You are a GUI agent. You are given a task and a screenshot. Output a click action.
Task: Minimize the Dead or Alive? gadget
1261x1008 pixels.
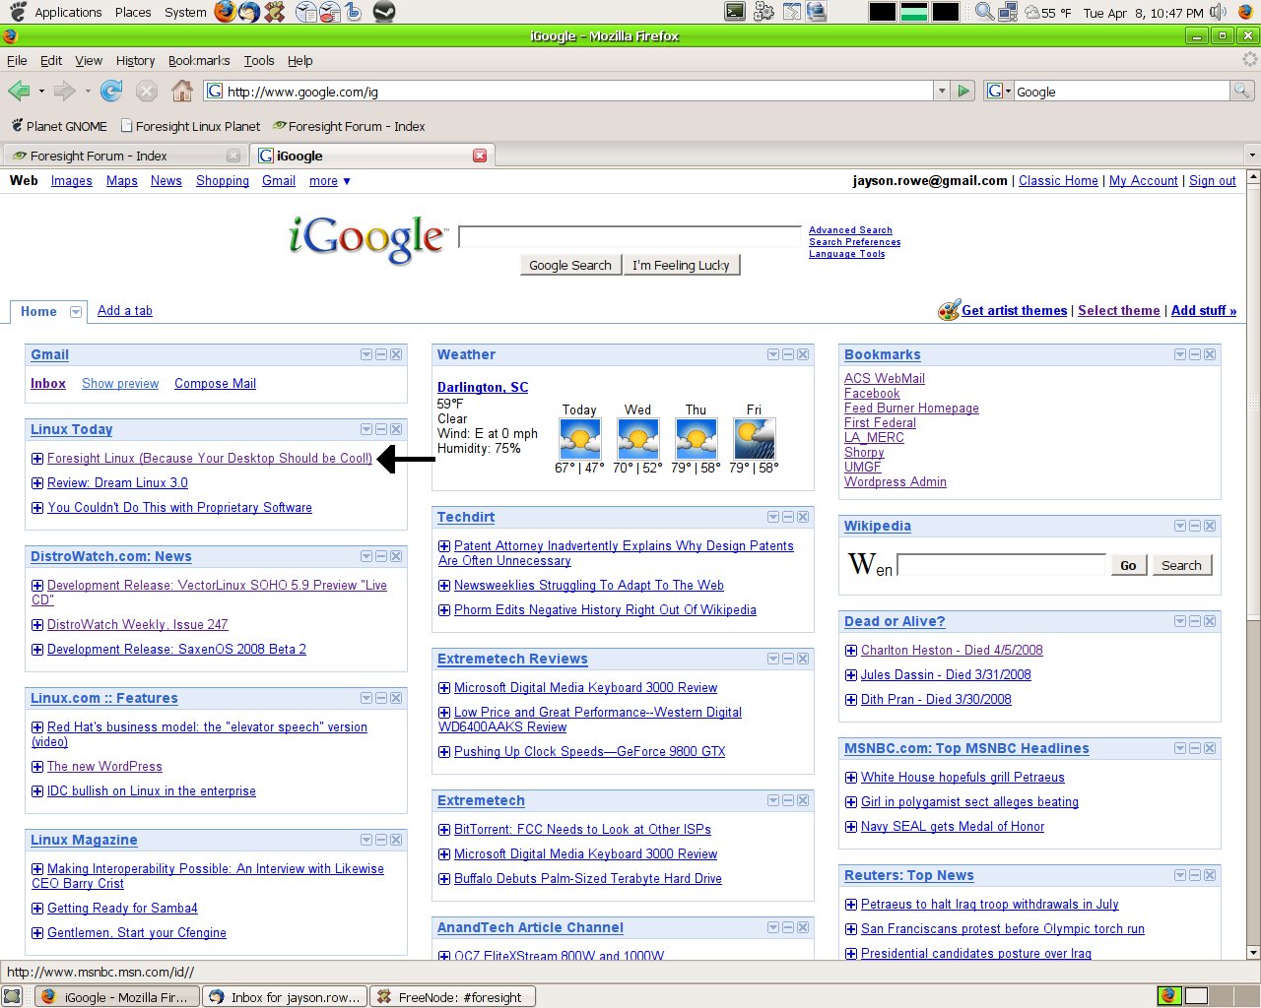pos(1195,621)
